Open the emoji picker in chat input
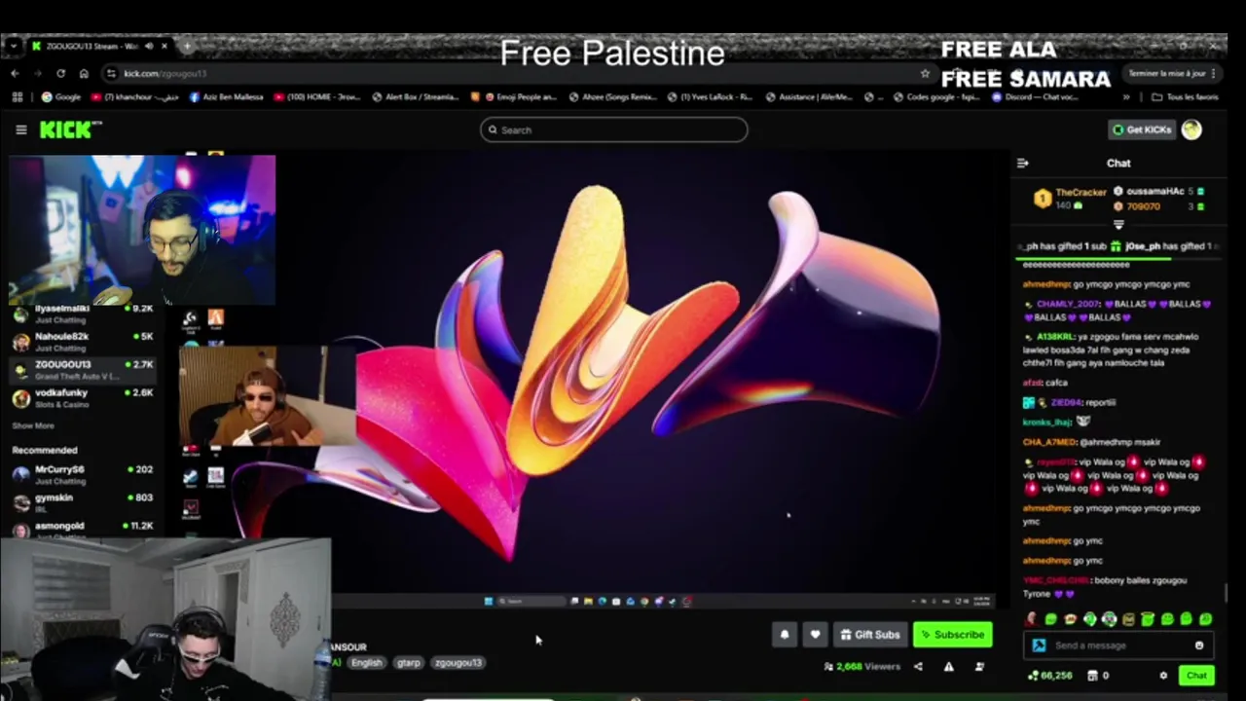1246x701 pixels. click(x=1199, y=646)
